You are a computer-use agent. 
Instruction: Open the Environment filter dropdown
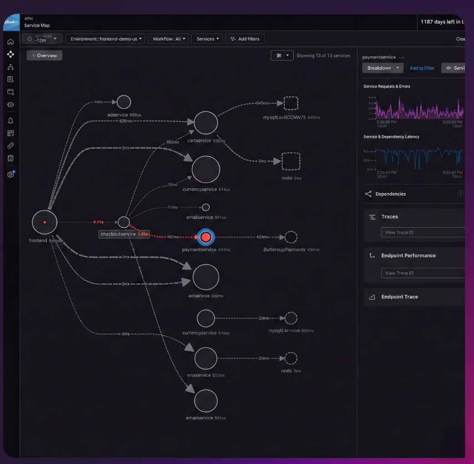(x=106, y=39)
